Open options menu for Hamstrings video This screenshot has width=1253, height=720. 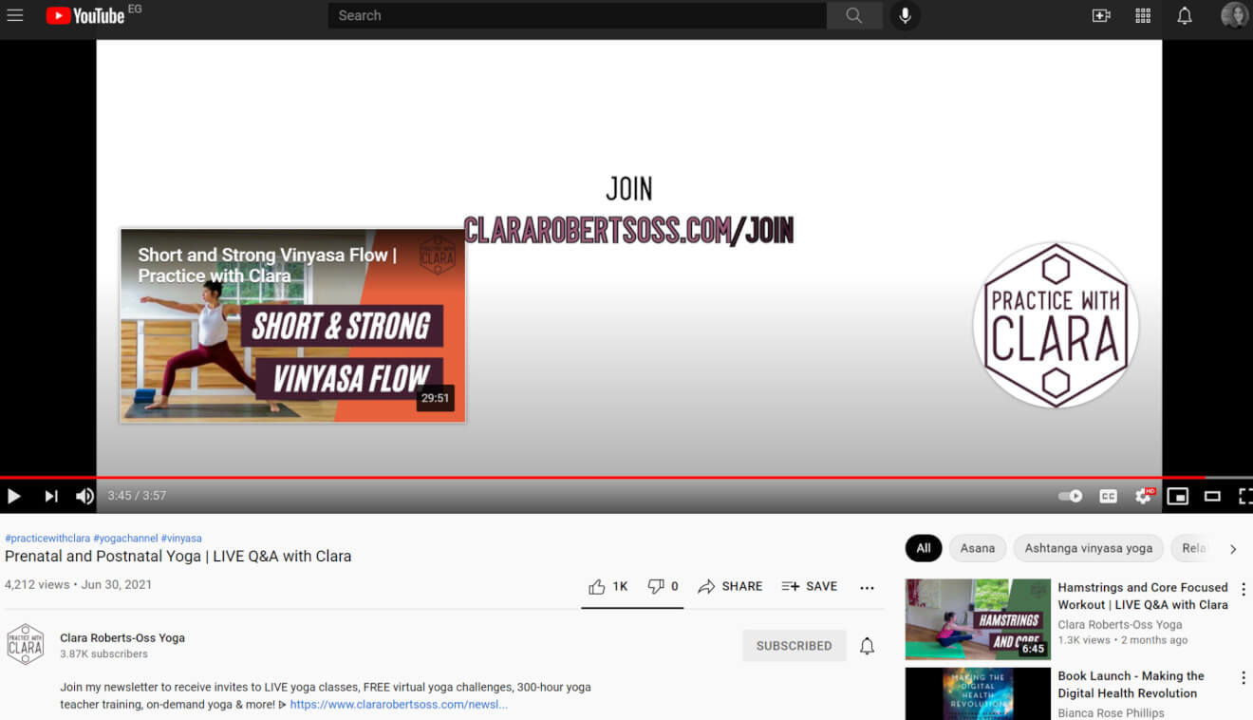1244,590
